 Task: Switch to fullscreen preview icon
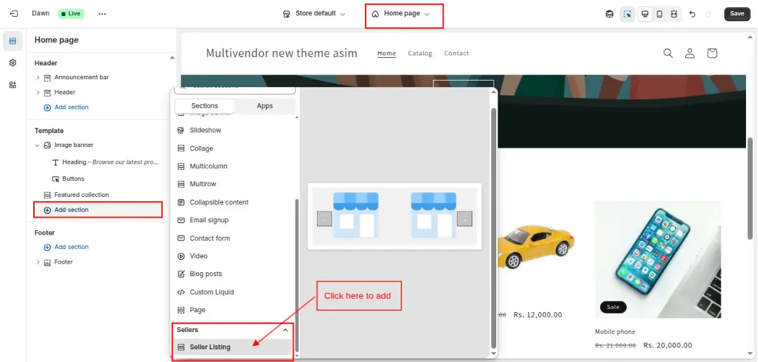(674, 14)
